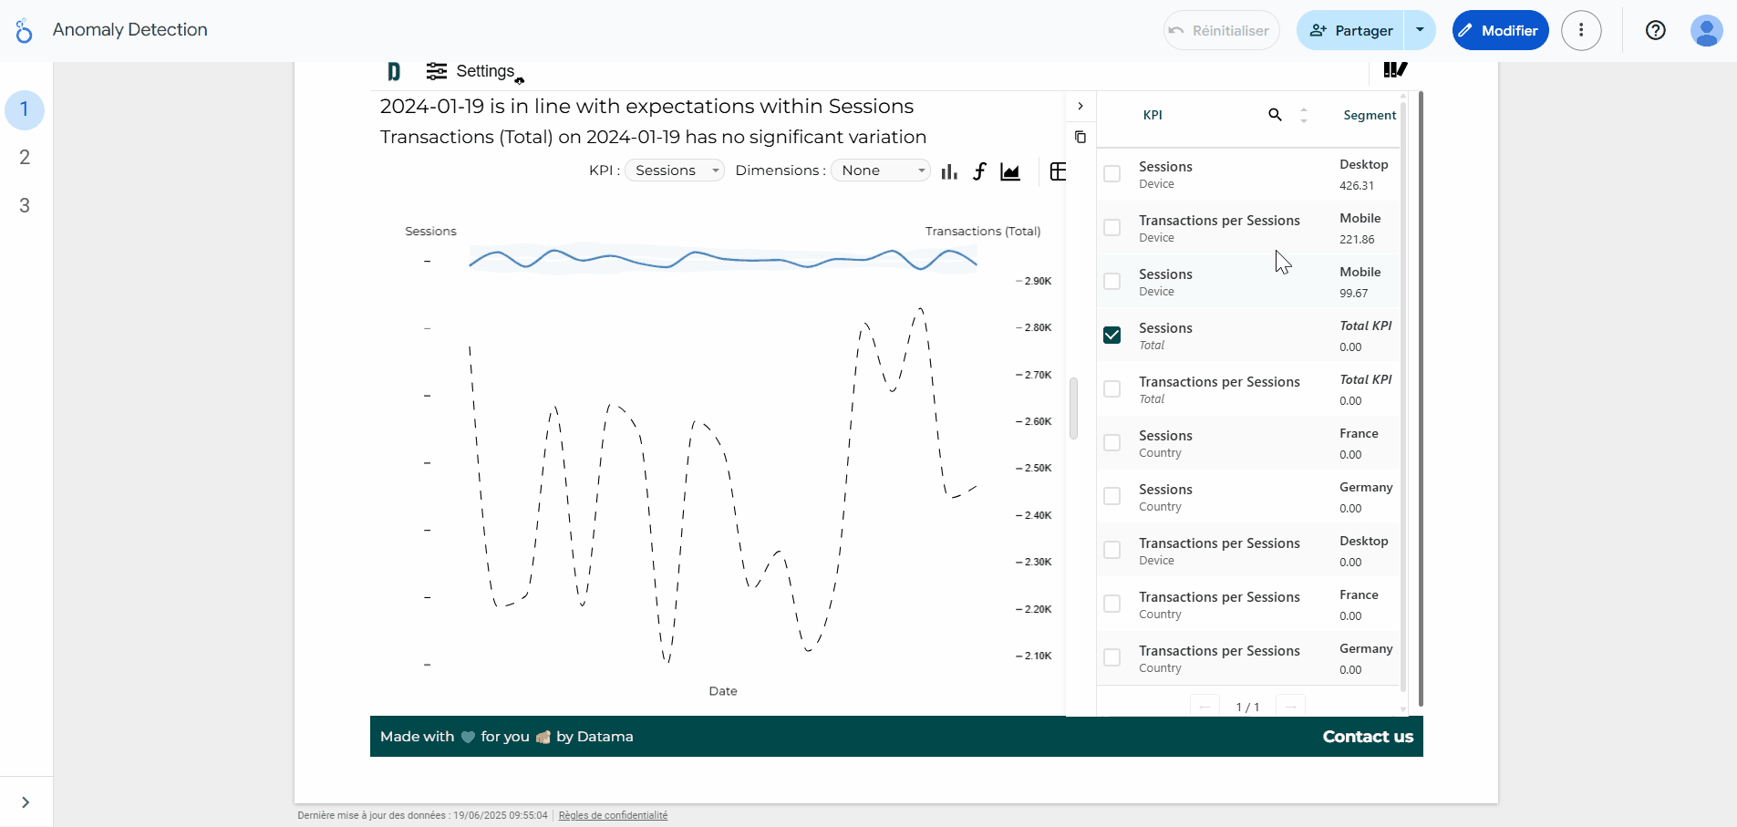Uncheck the Sessions Total checkbox
The image size is (1737, 827).
(x=1112, y=336)
